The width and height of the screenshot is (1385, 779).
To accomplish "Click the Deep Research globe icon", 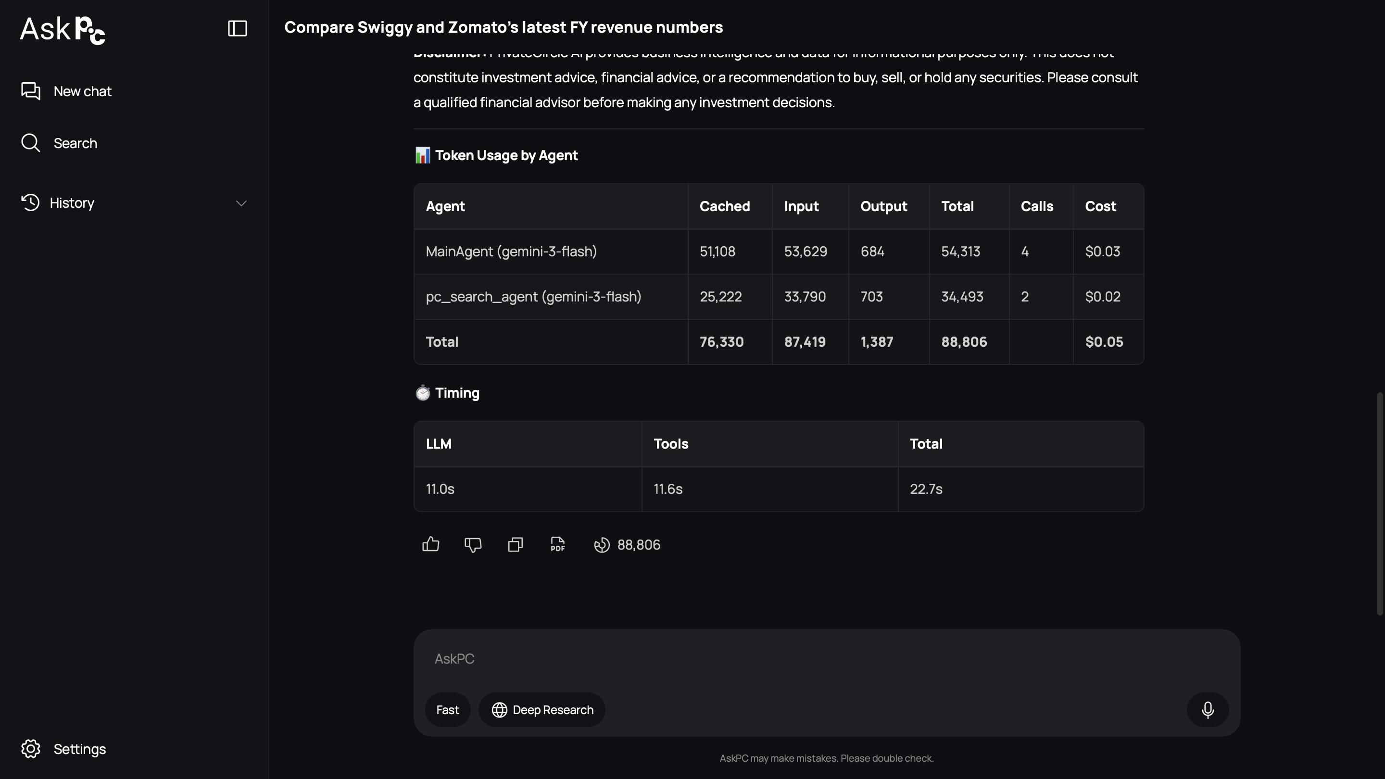I will [500, 710].
